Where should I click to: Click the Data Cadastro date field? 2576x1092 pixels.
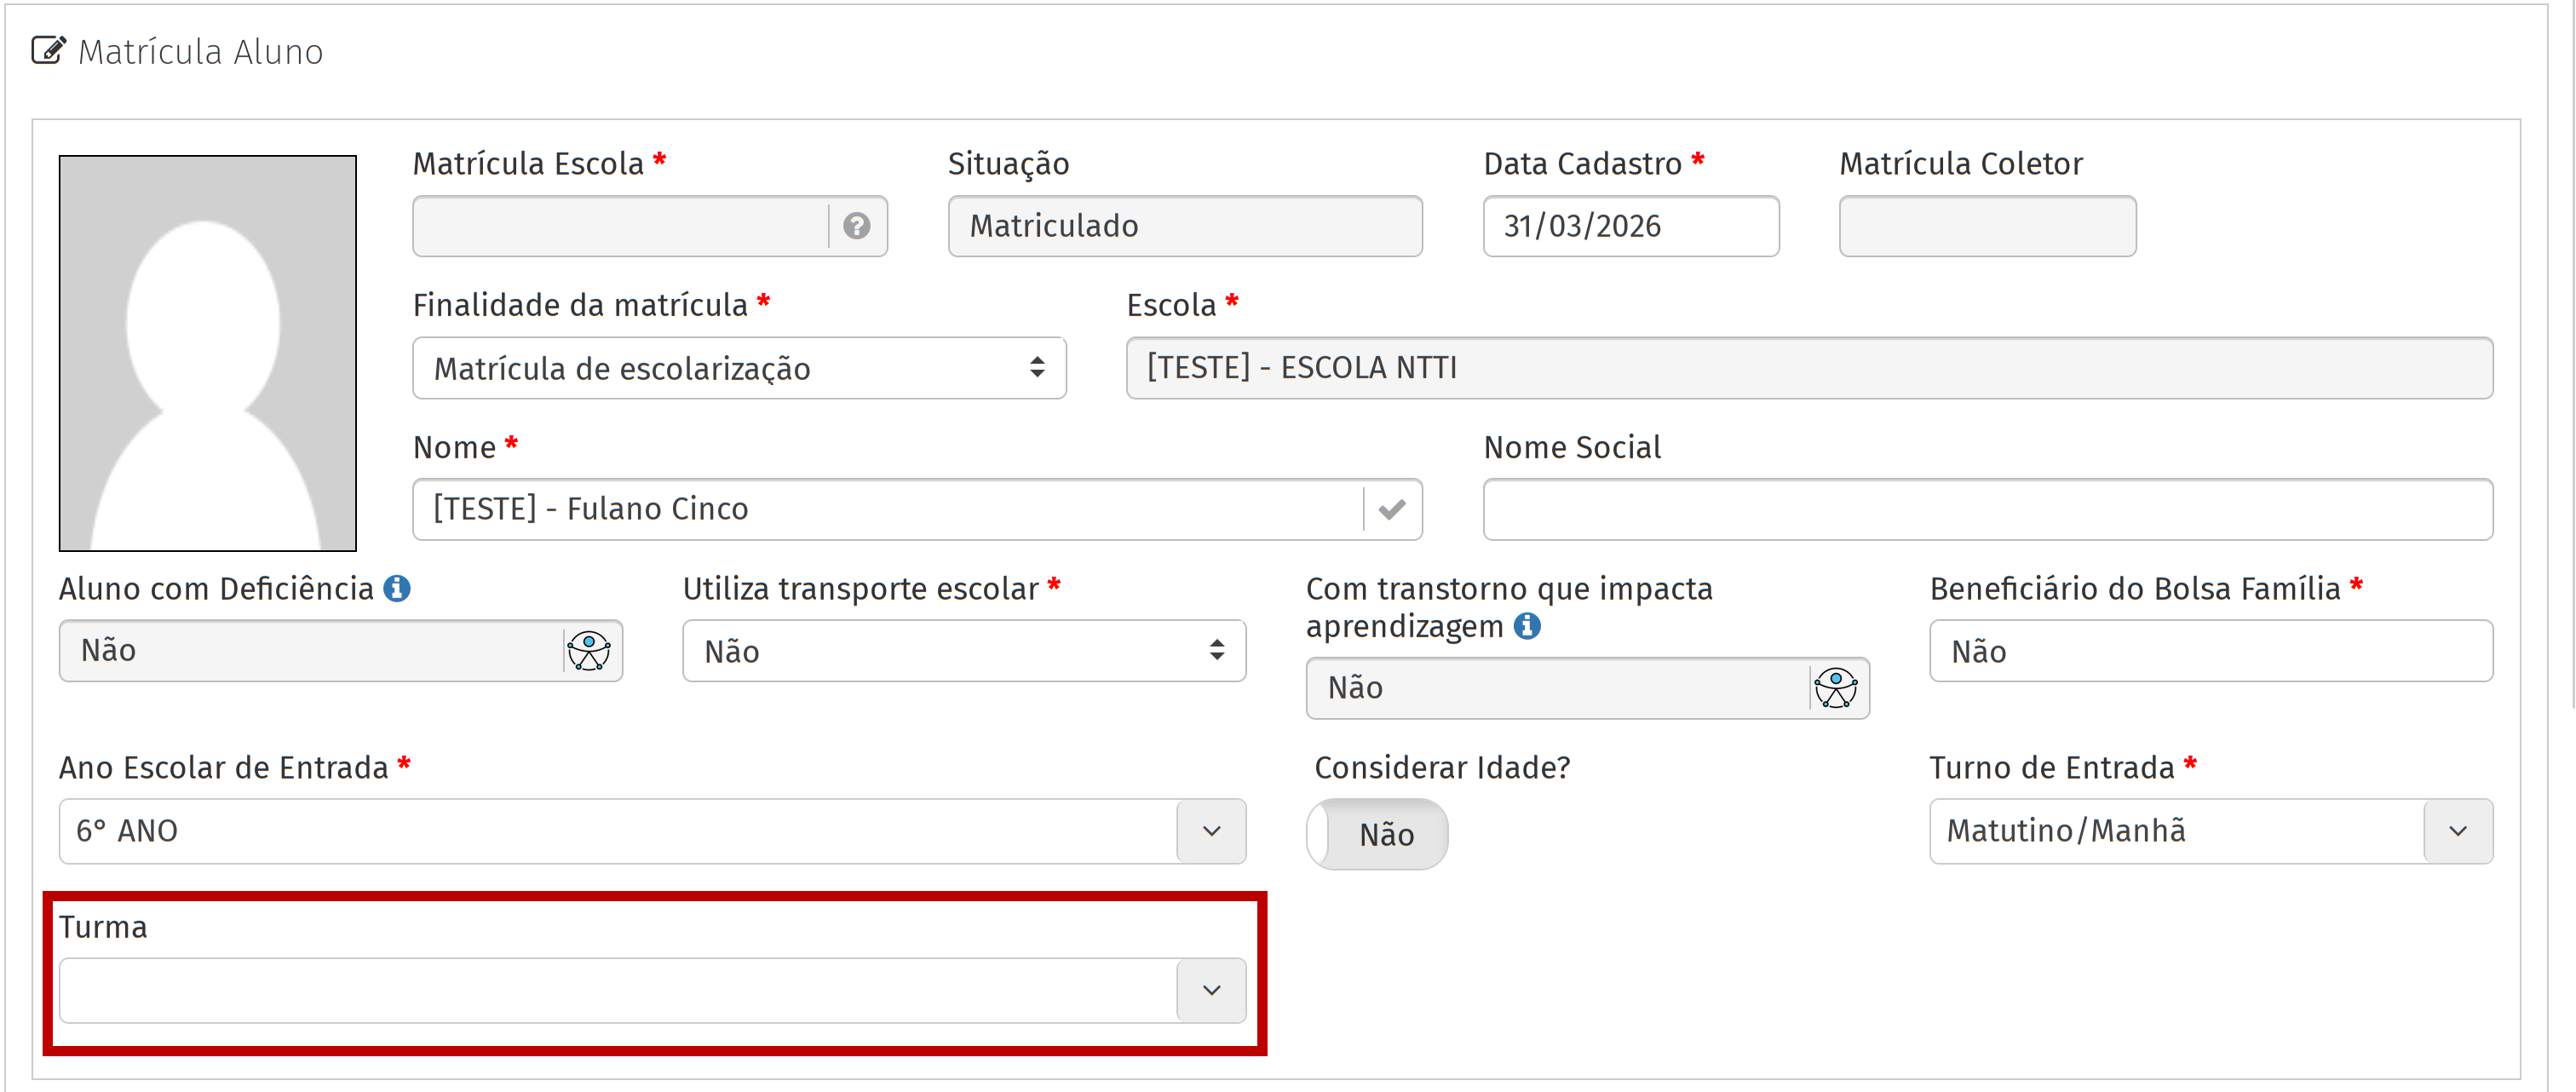tap(1630, 226)
